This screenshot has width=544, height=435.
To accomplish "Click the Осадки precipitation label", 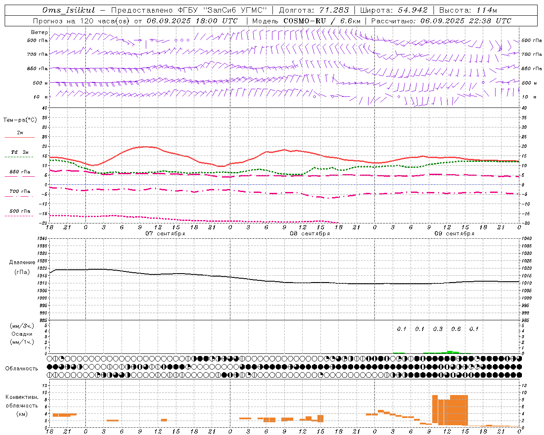I will pos(22,334).
